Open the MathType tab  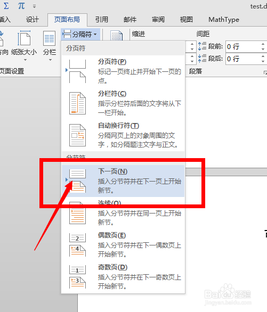pos(224,20)
